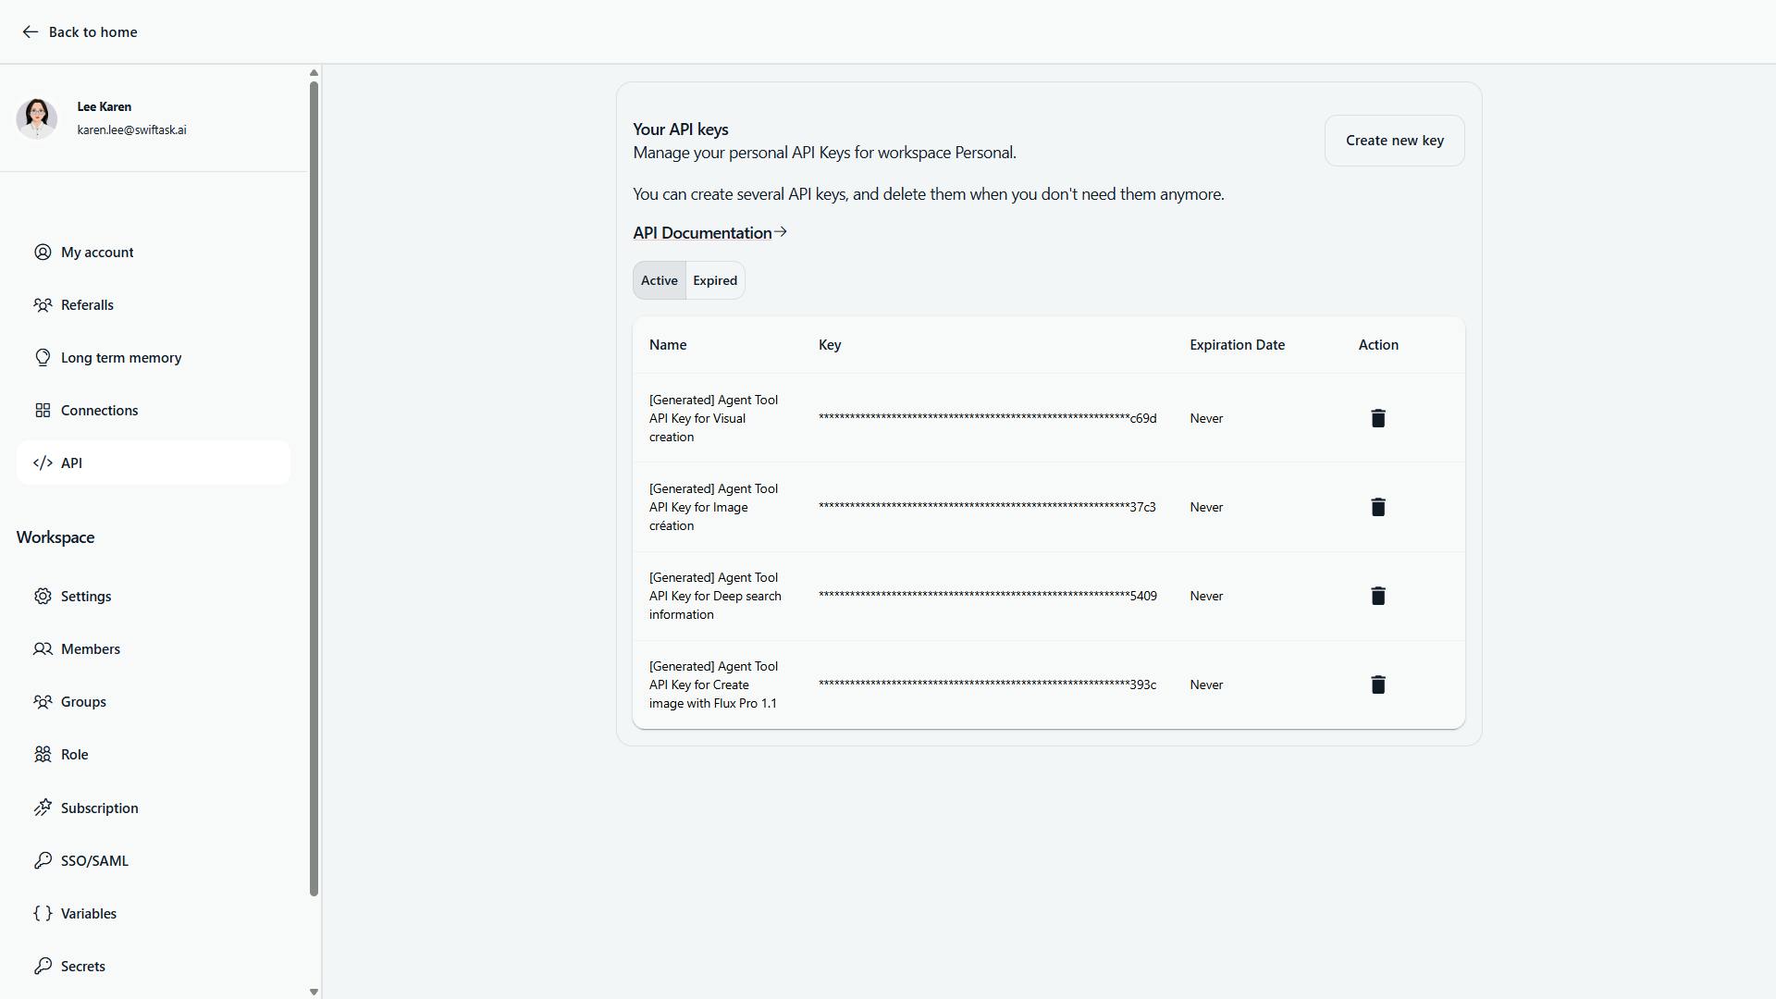Open the Secrets page

[82, 967]
